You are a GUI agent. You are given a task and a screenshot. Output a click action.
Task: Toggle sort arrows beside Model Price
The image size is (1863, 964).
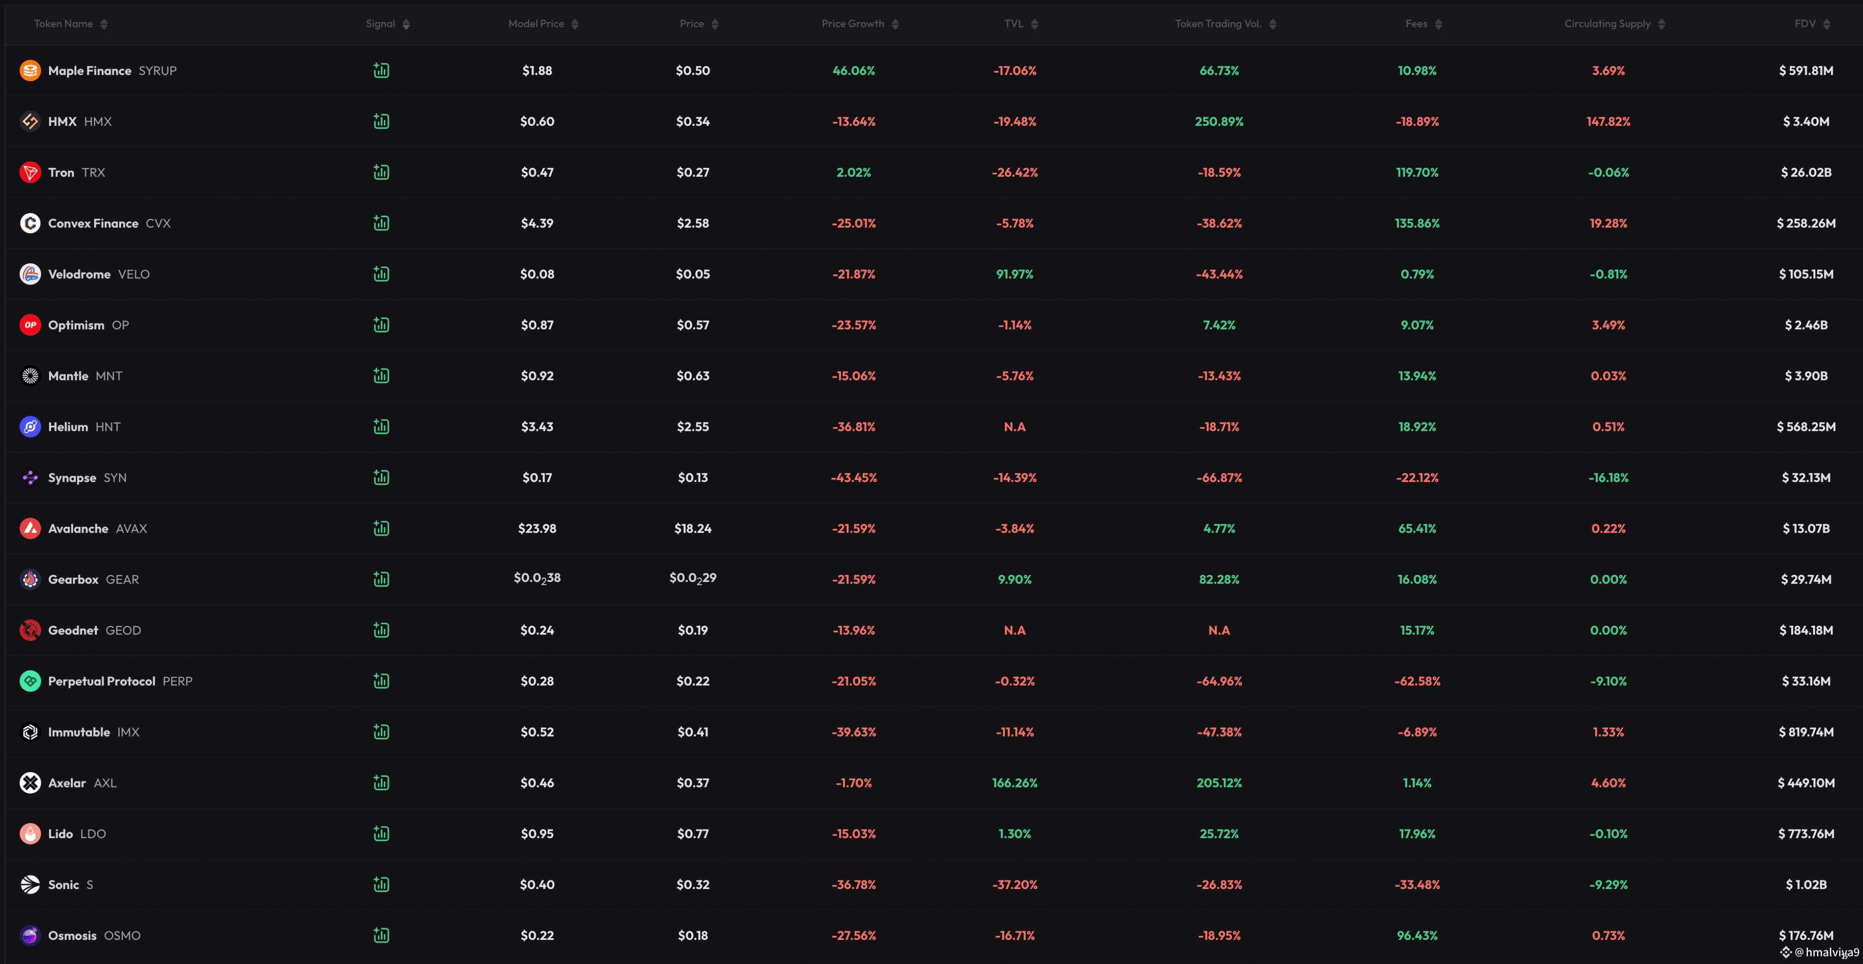tap(575, 25)
